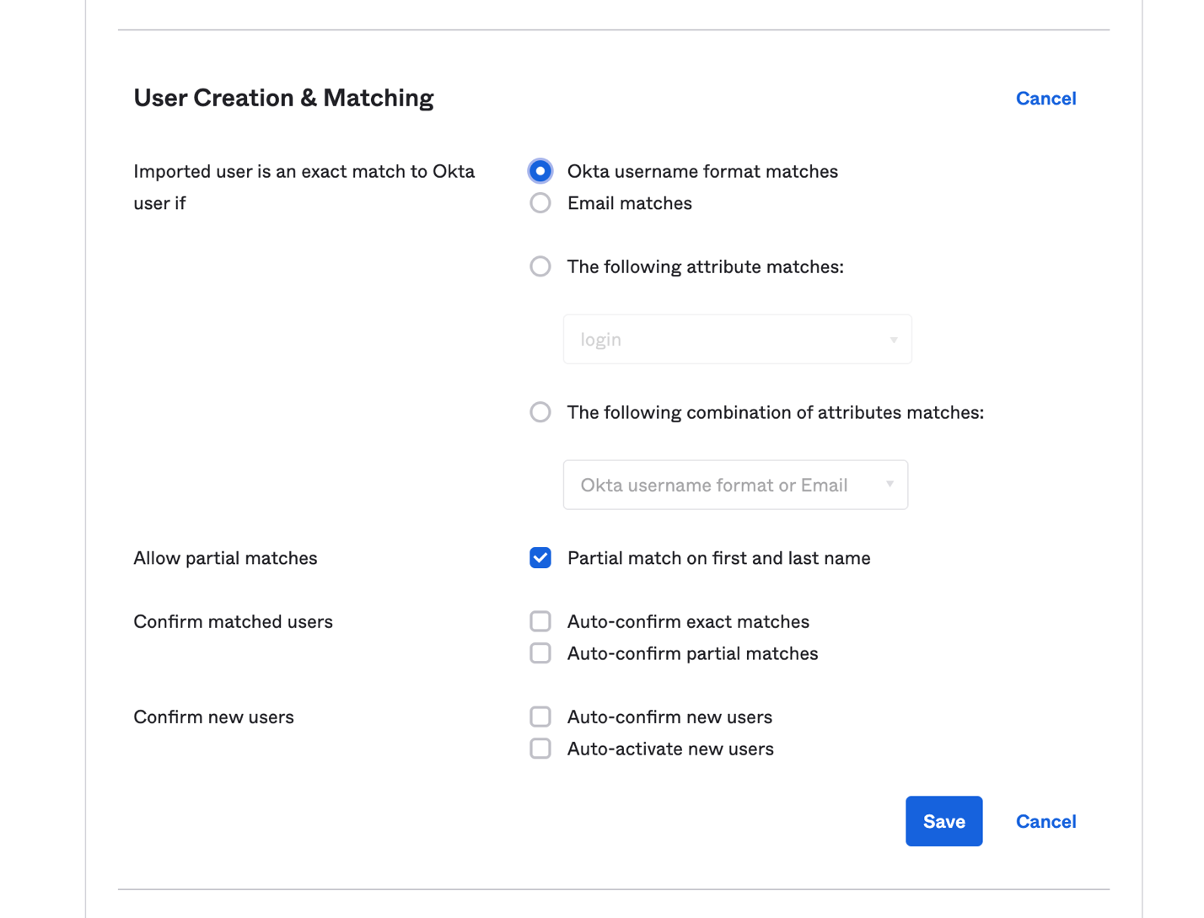Enable "Auto-confirm new users"
The height and width of the screenshot is (918, 1204).
coord(540,717)
